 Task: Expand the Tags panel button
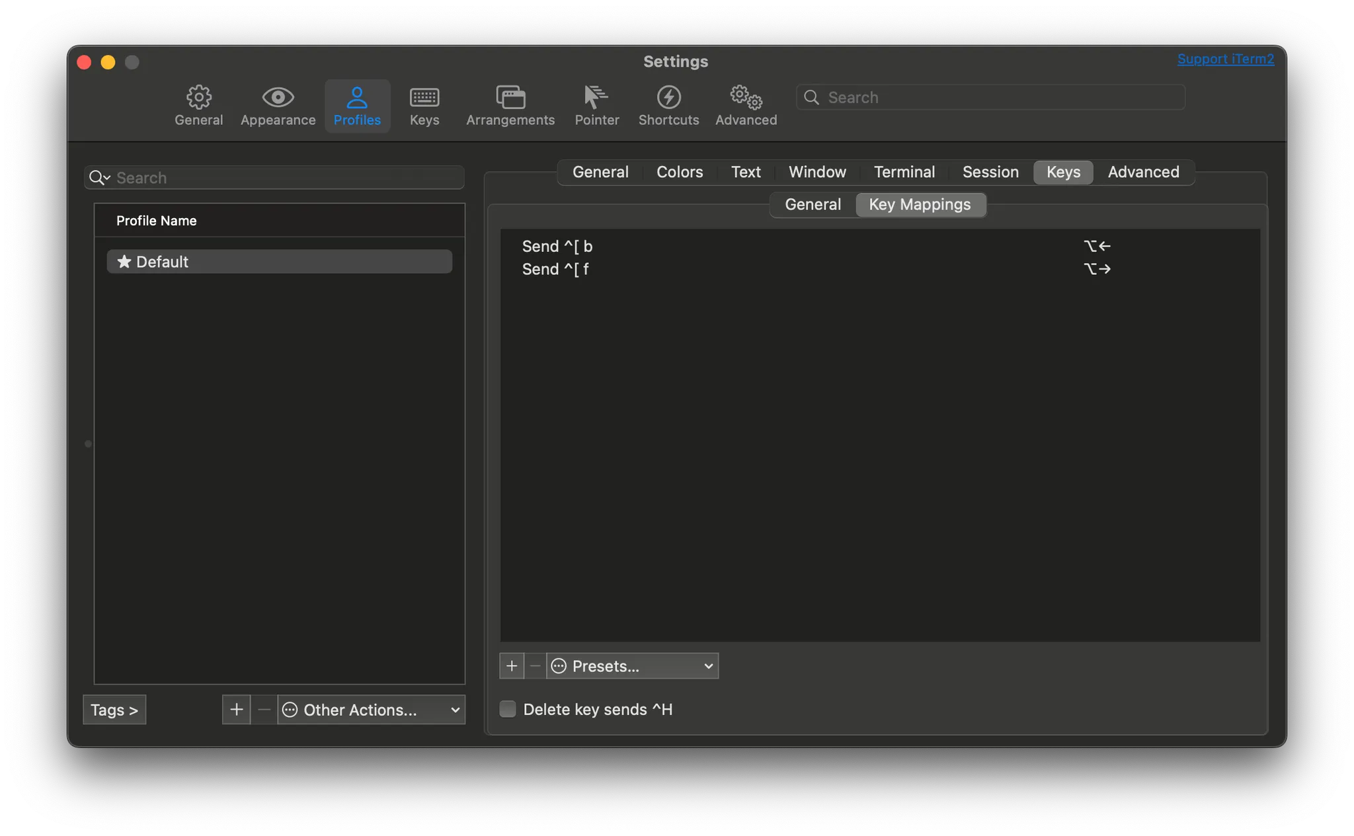[114, 710]
